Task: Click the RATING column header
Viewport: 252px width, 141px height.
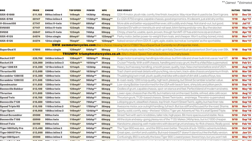Action: point(236,10)
